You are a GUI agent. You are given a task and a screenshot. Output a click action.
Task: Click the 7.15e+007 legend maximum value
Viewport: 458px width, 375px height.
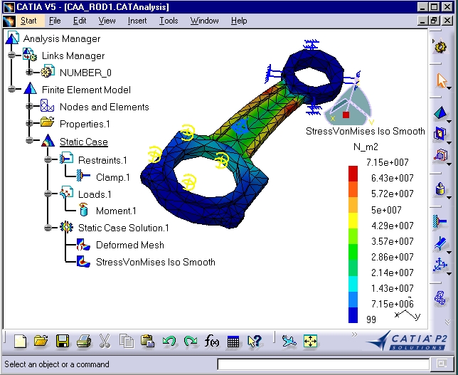point(388,162)
